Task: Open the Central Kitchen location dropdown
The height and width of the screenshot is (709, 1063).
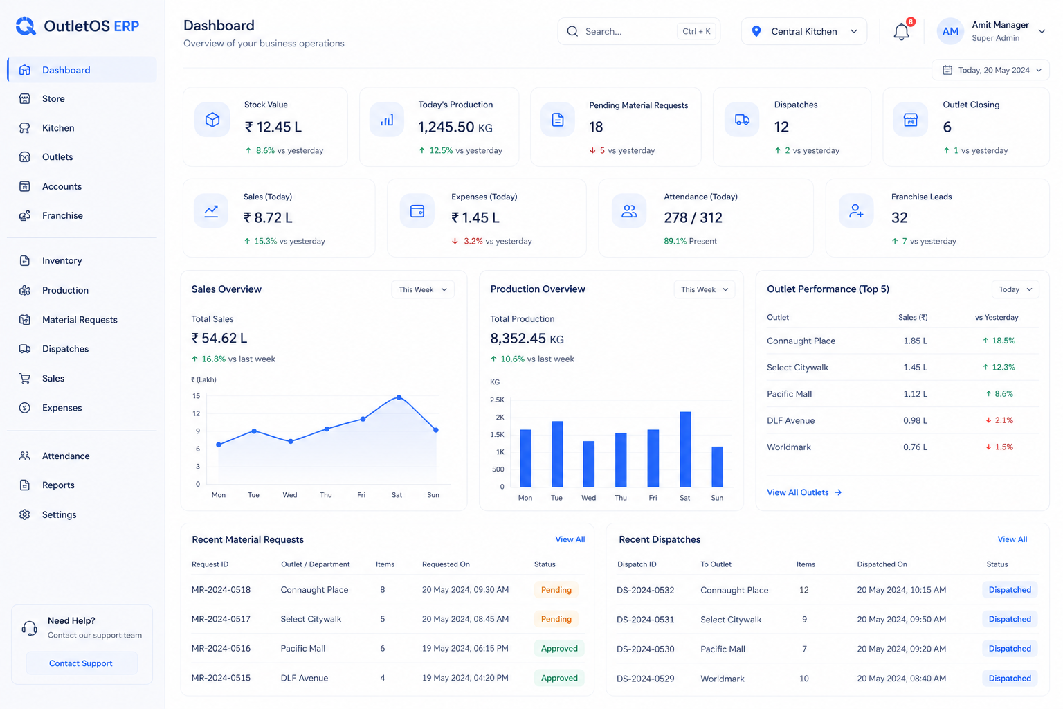Action: click(x=804, y=31)
